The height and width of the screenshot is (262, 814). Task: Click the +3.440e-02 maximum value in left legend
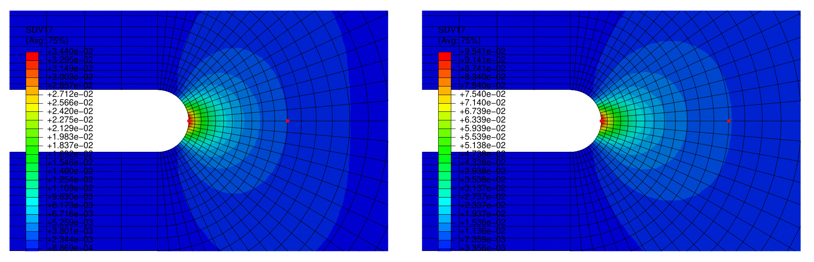[x=70, y=51]
